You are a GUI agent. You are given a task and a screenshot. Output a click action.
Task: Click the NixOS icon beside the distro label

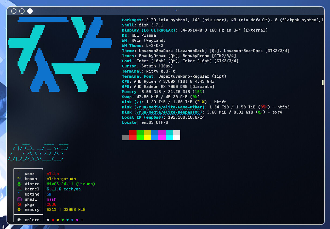[19, 184]
